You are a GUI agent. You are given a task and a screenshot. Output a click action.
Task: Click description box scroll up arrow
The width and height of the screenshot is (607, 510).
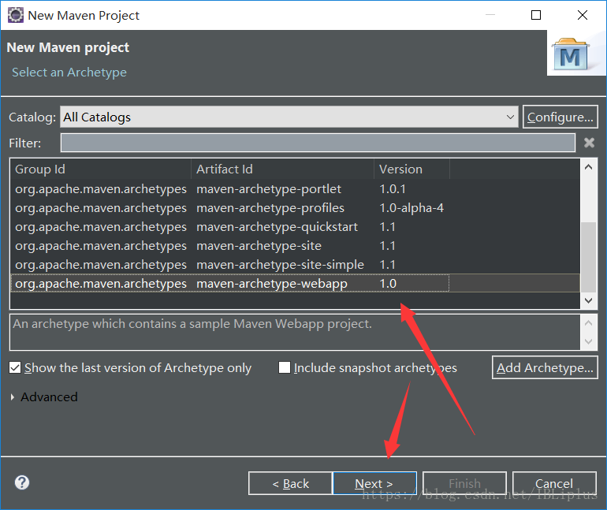point(588,323)
